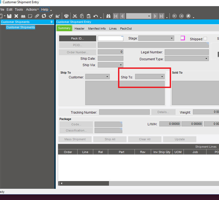This screenshot has width=219, height=200.
Task: Open the Ship Via dropdown
Action: [111, 65]
